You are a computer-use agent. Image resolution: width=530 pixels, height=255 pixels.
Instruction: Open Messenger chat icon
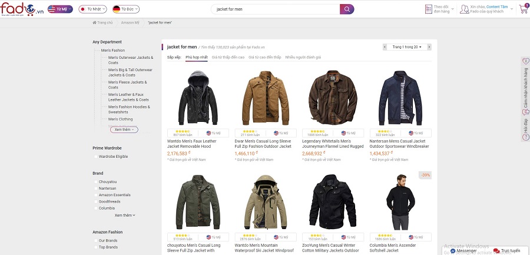[x=453, y=251]
